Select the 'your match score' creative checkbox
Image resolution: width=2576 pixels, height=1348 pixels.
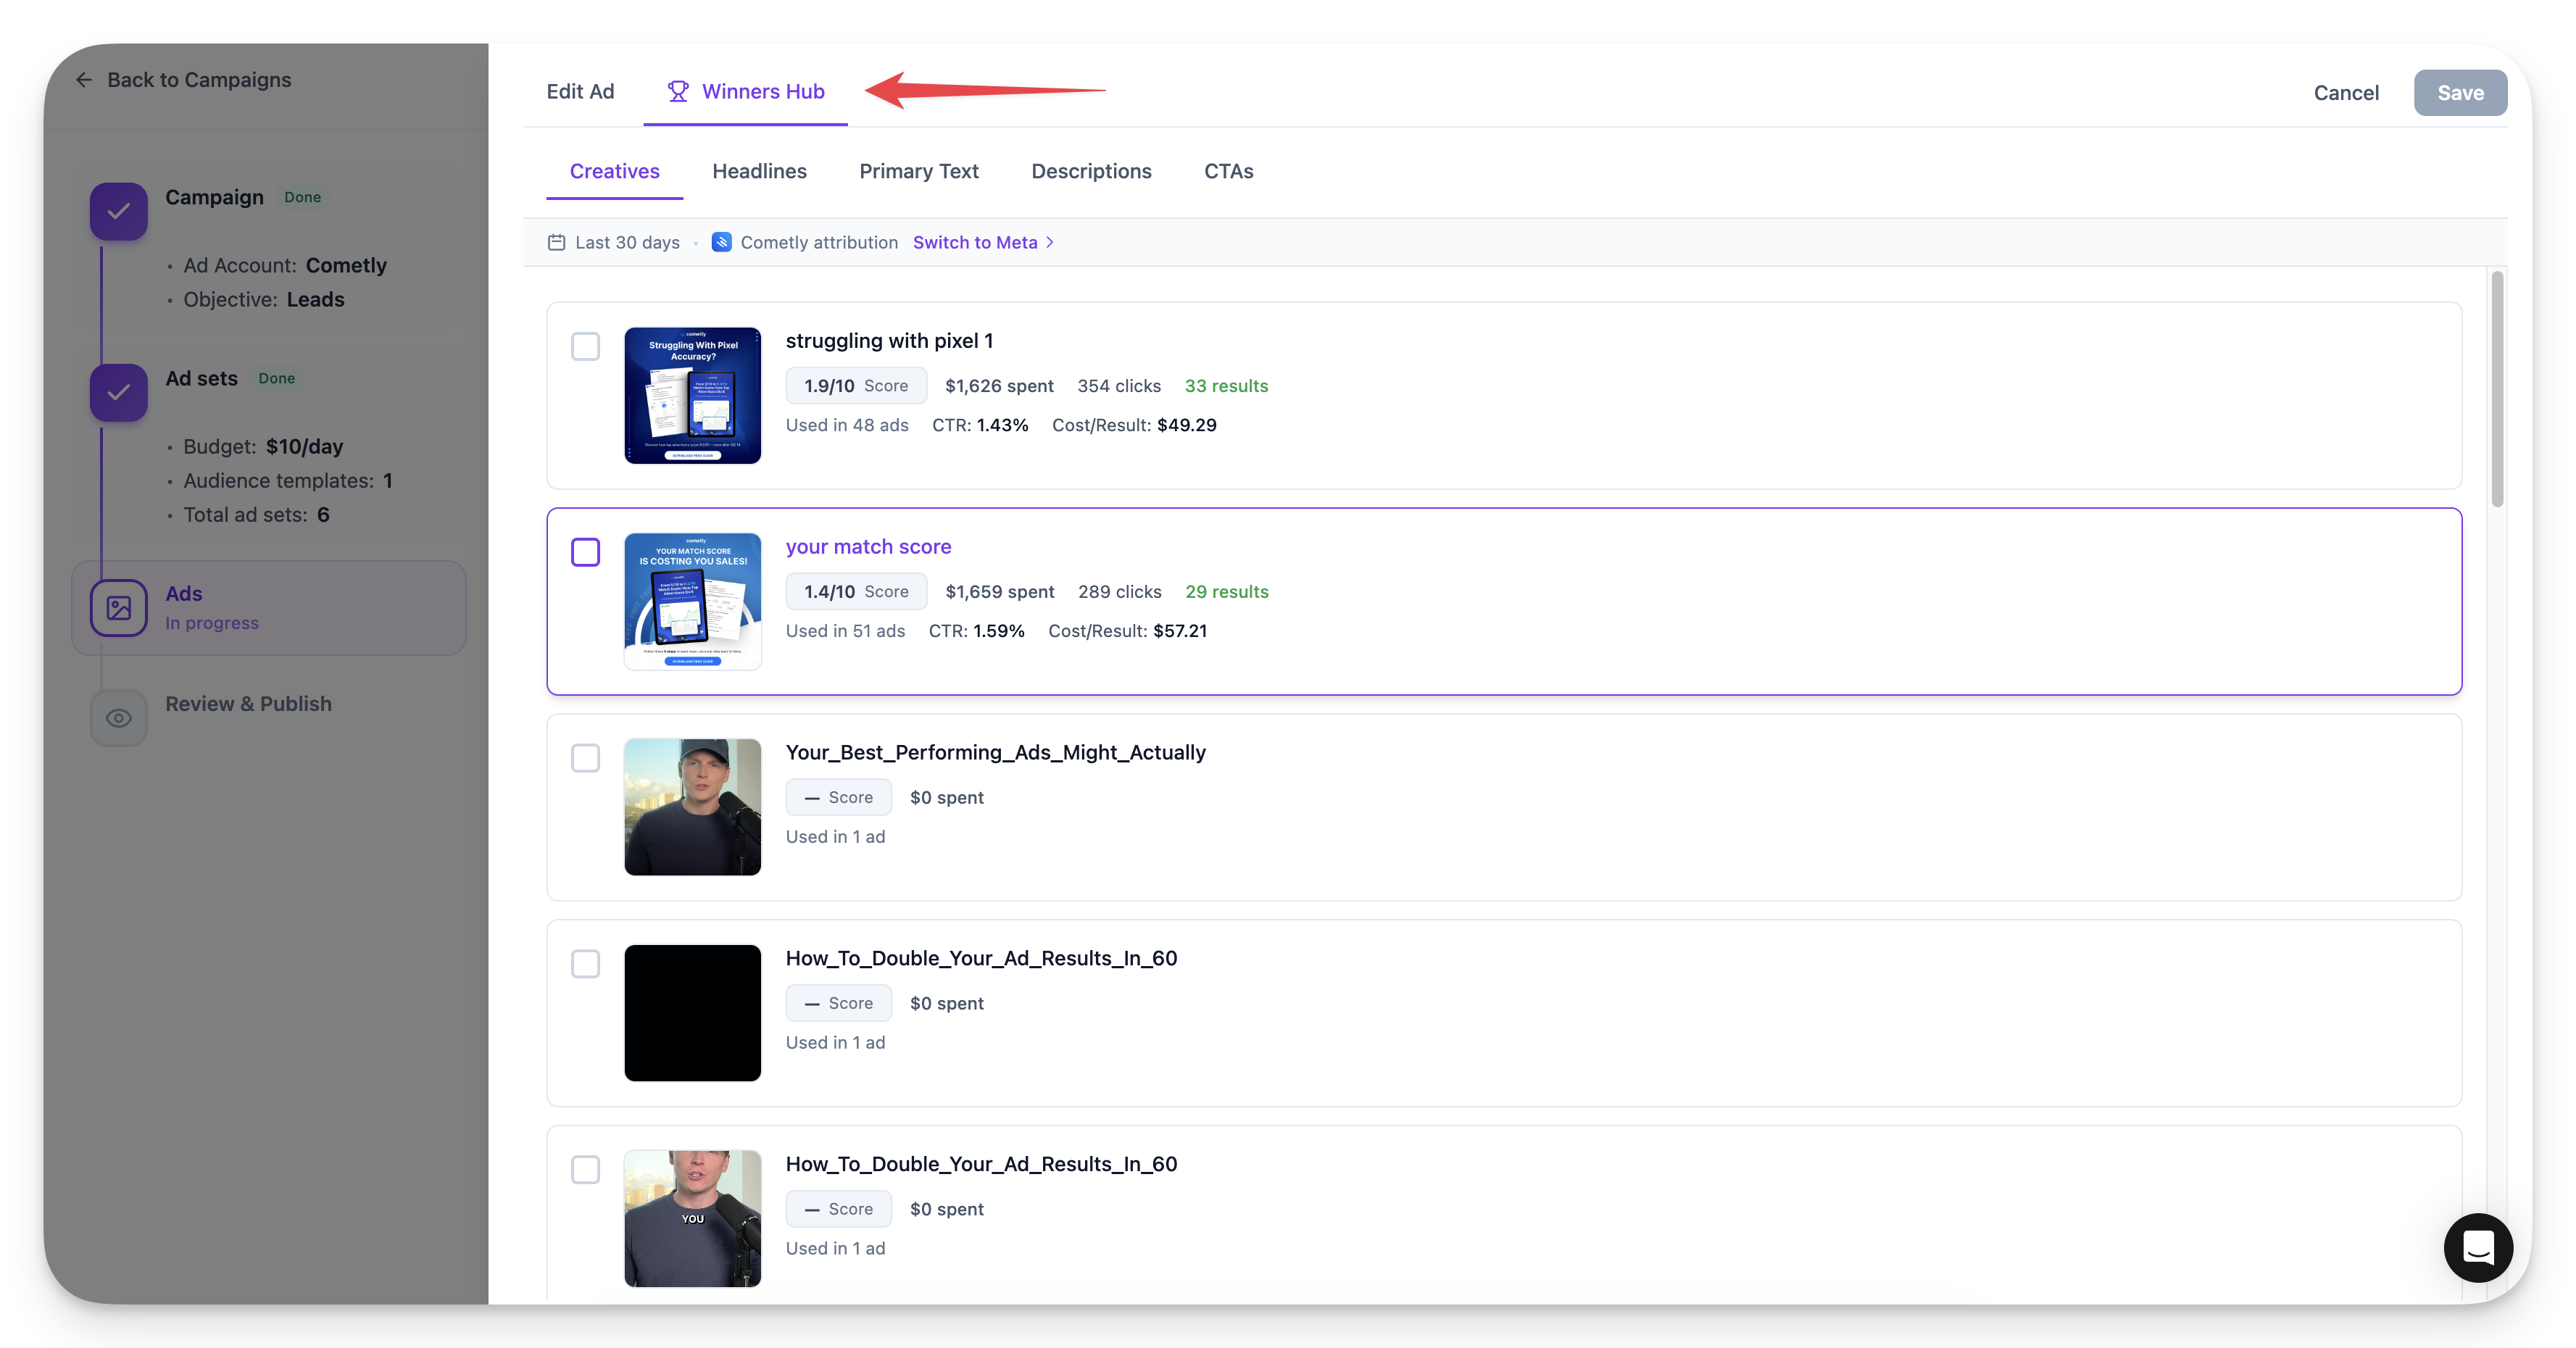[x=585, y=552]
